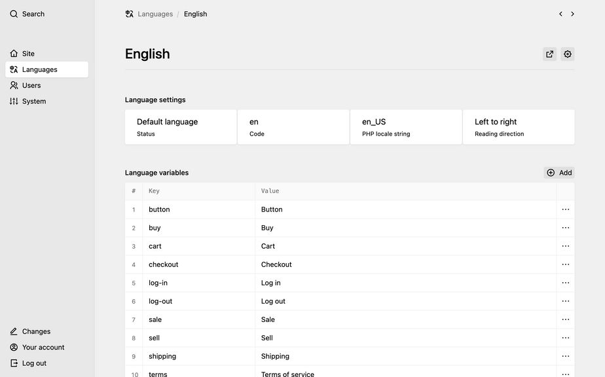Open Your account via profile icon
Screen dimensions: 605x377
pyautogui.click(x=14, y=348)
